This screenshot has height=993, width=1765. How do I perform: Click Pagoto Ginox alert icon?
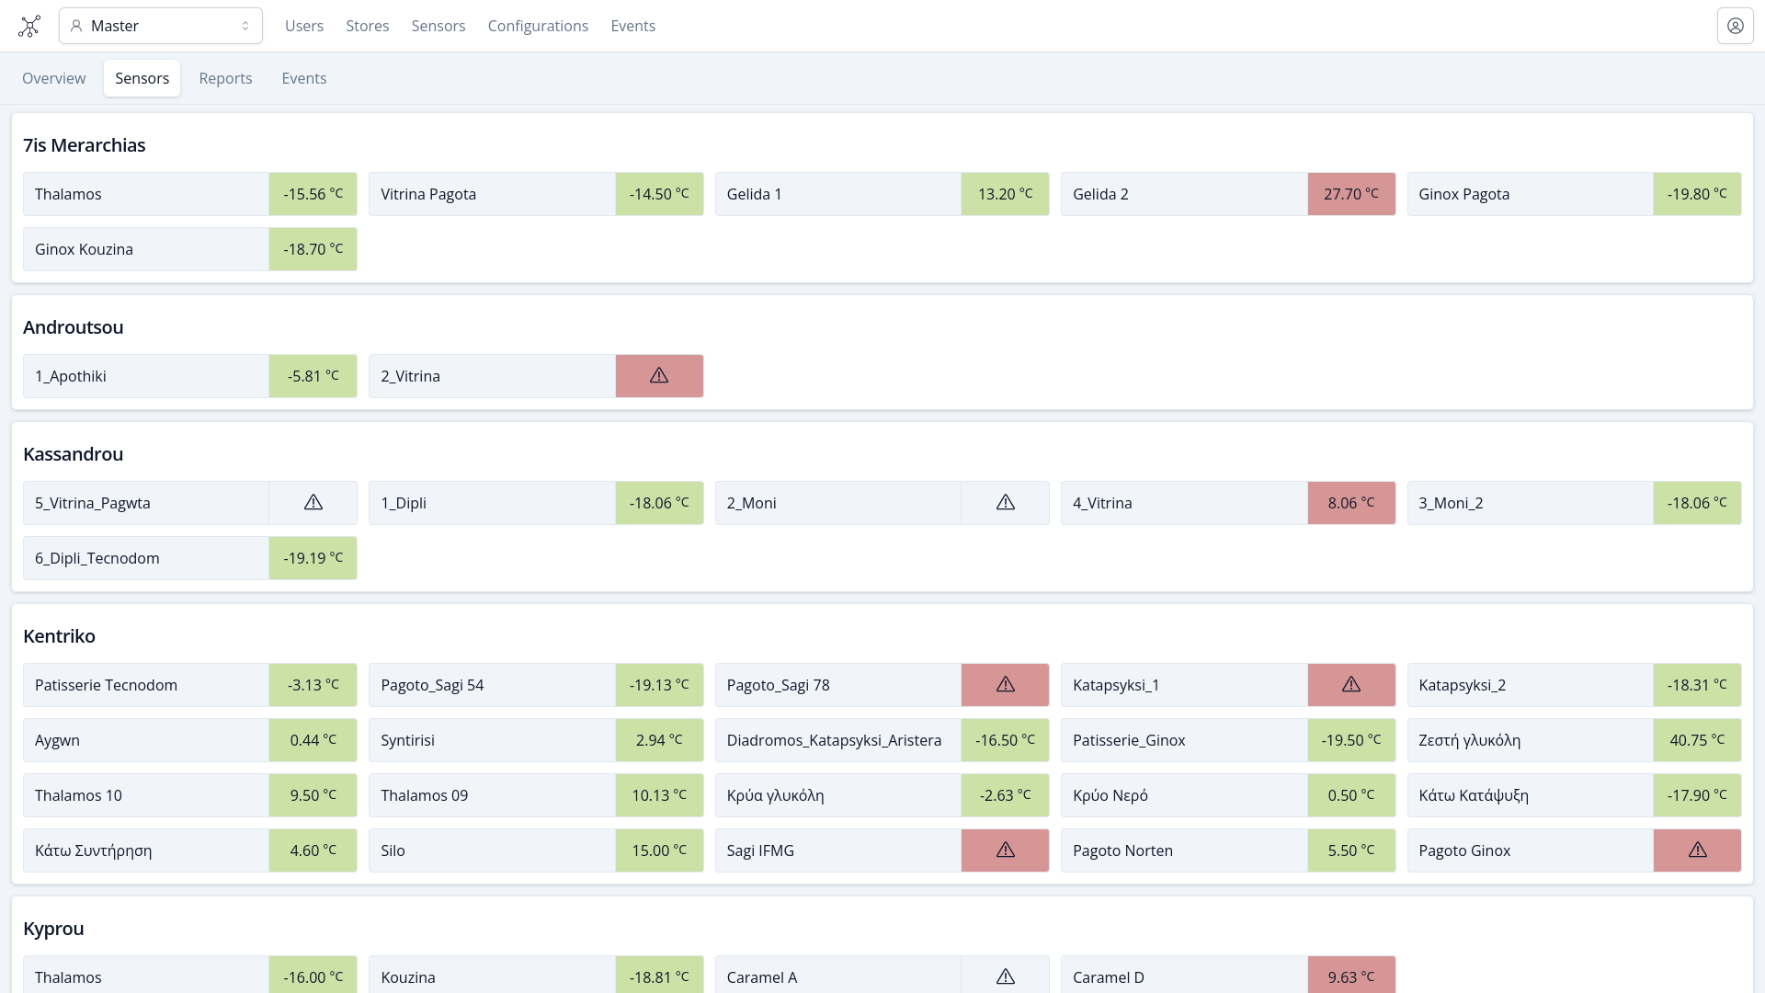(x=1697, y=850)
